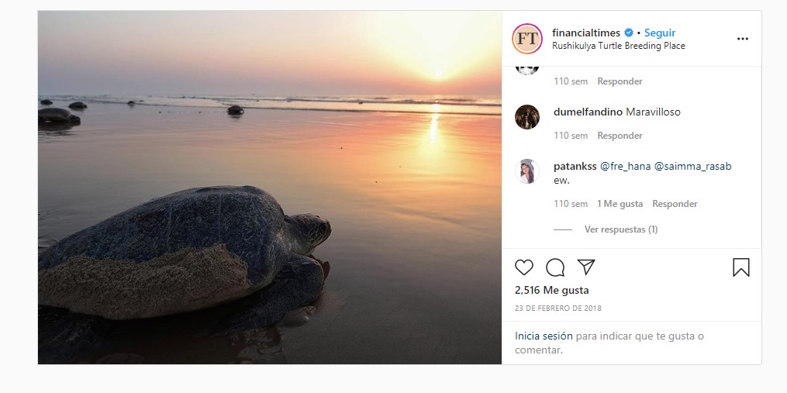The width and height of the screenshot is (787, 393).
Task: Save the post with the bookmark icon
Action: point(740,267)
